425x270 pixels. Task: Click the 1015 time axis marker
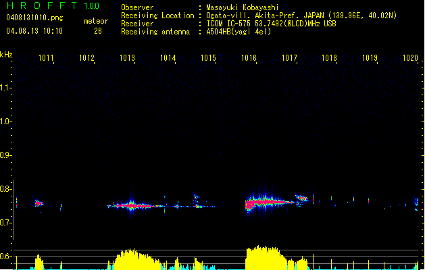coord(208,58)
